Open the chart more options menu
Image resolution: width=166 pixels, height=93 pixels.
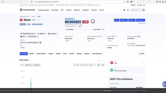tap(103, 60)
